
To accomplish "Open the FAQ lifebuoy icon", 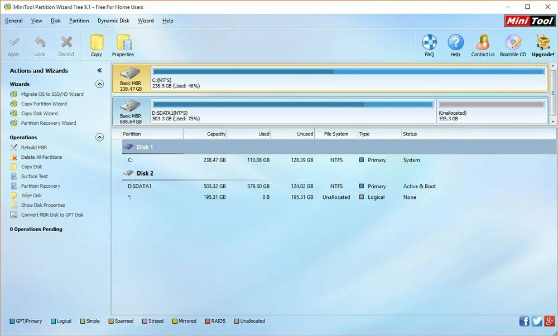I will pos(429,42).
